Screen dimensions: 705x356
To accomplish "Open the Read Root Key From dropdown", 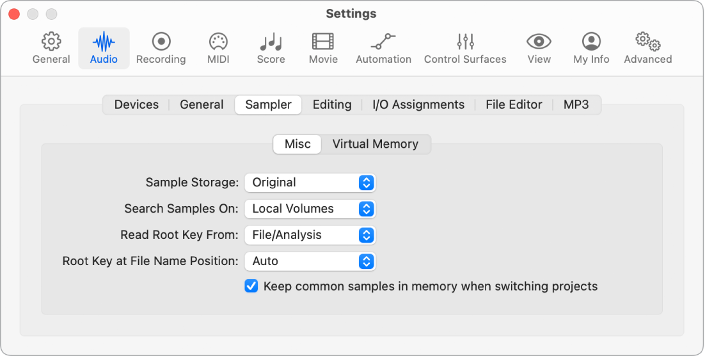I will click(310, 235).
